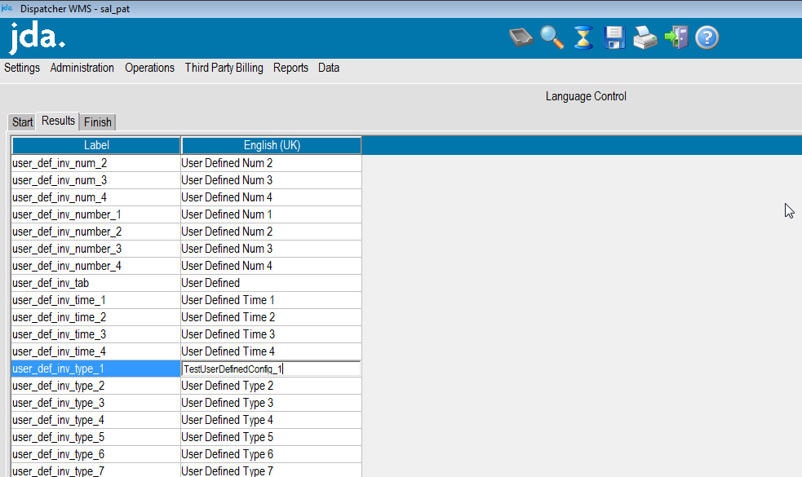Click the magnifying glass search icon
The height and width of the screenshot is (477, 802).
(552, 38)
